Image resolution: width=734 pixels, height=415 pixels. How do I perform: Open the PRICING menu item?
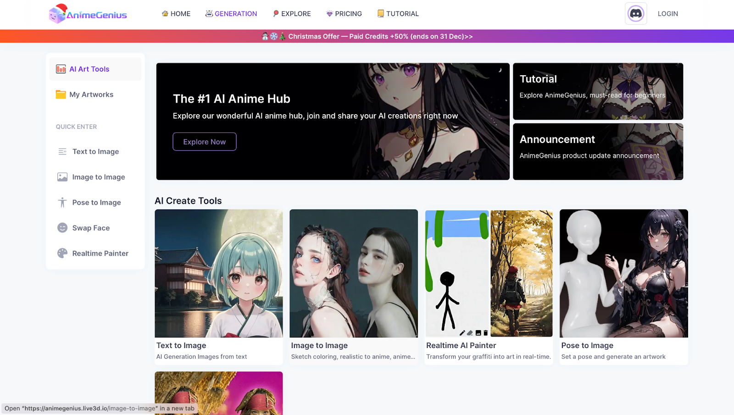pos(344,14)
